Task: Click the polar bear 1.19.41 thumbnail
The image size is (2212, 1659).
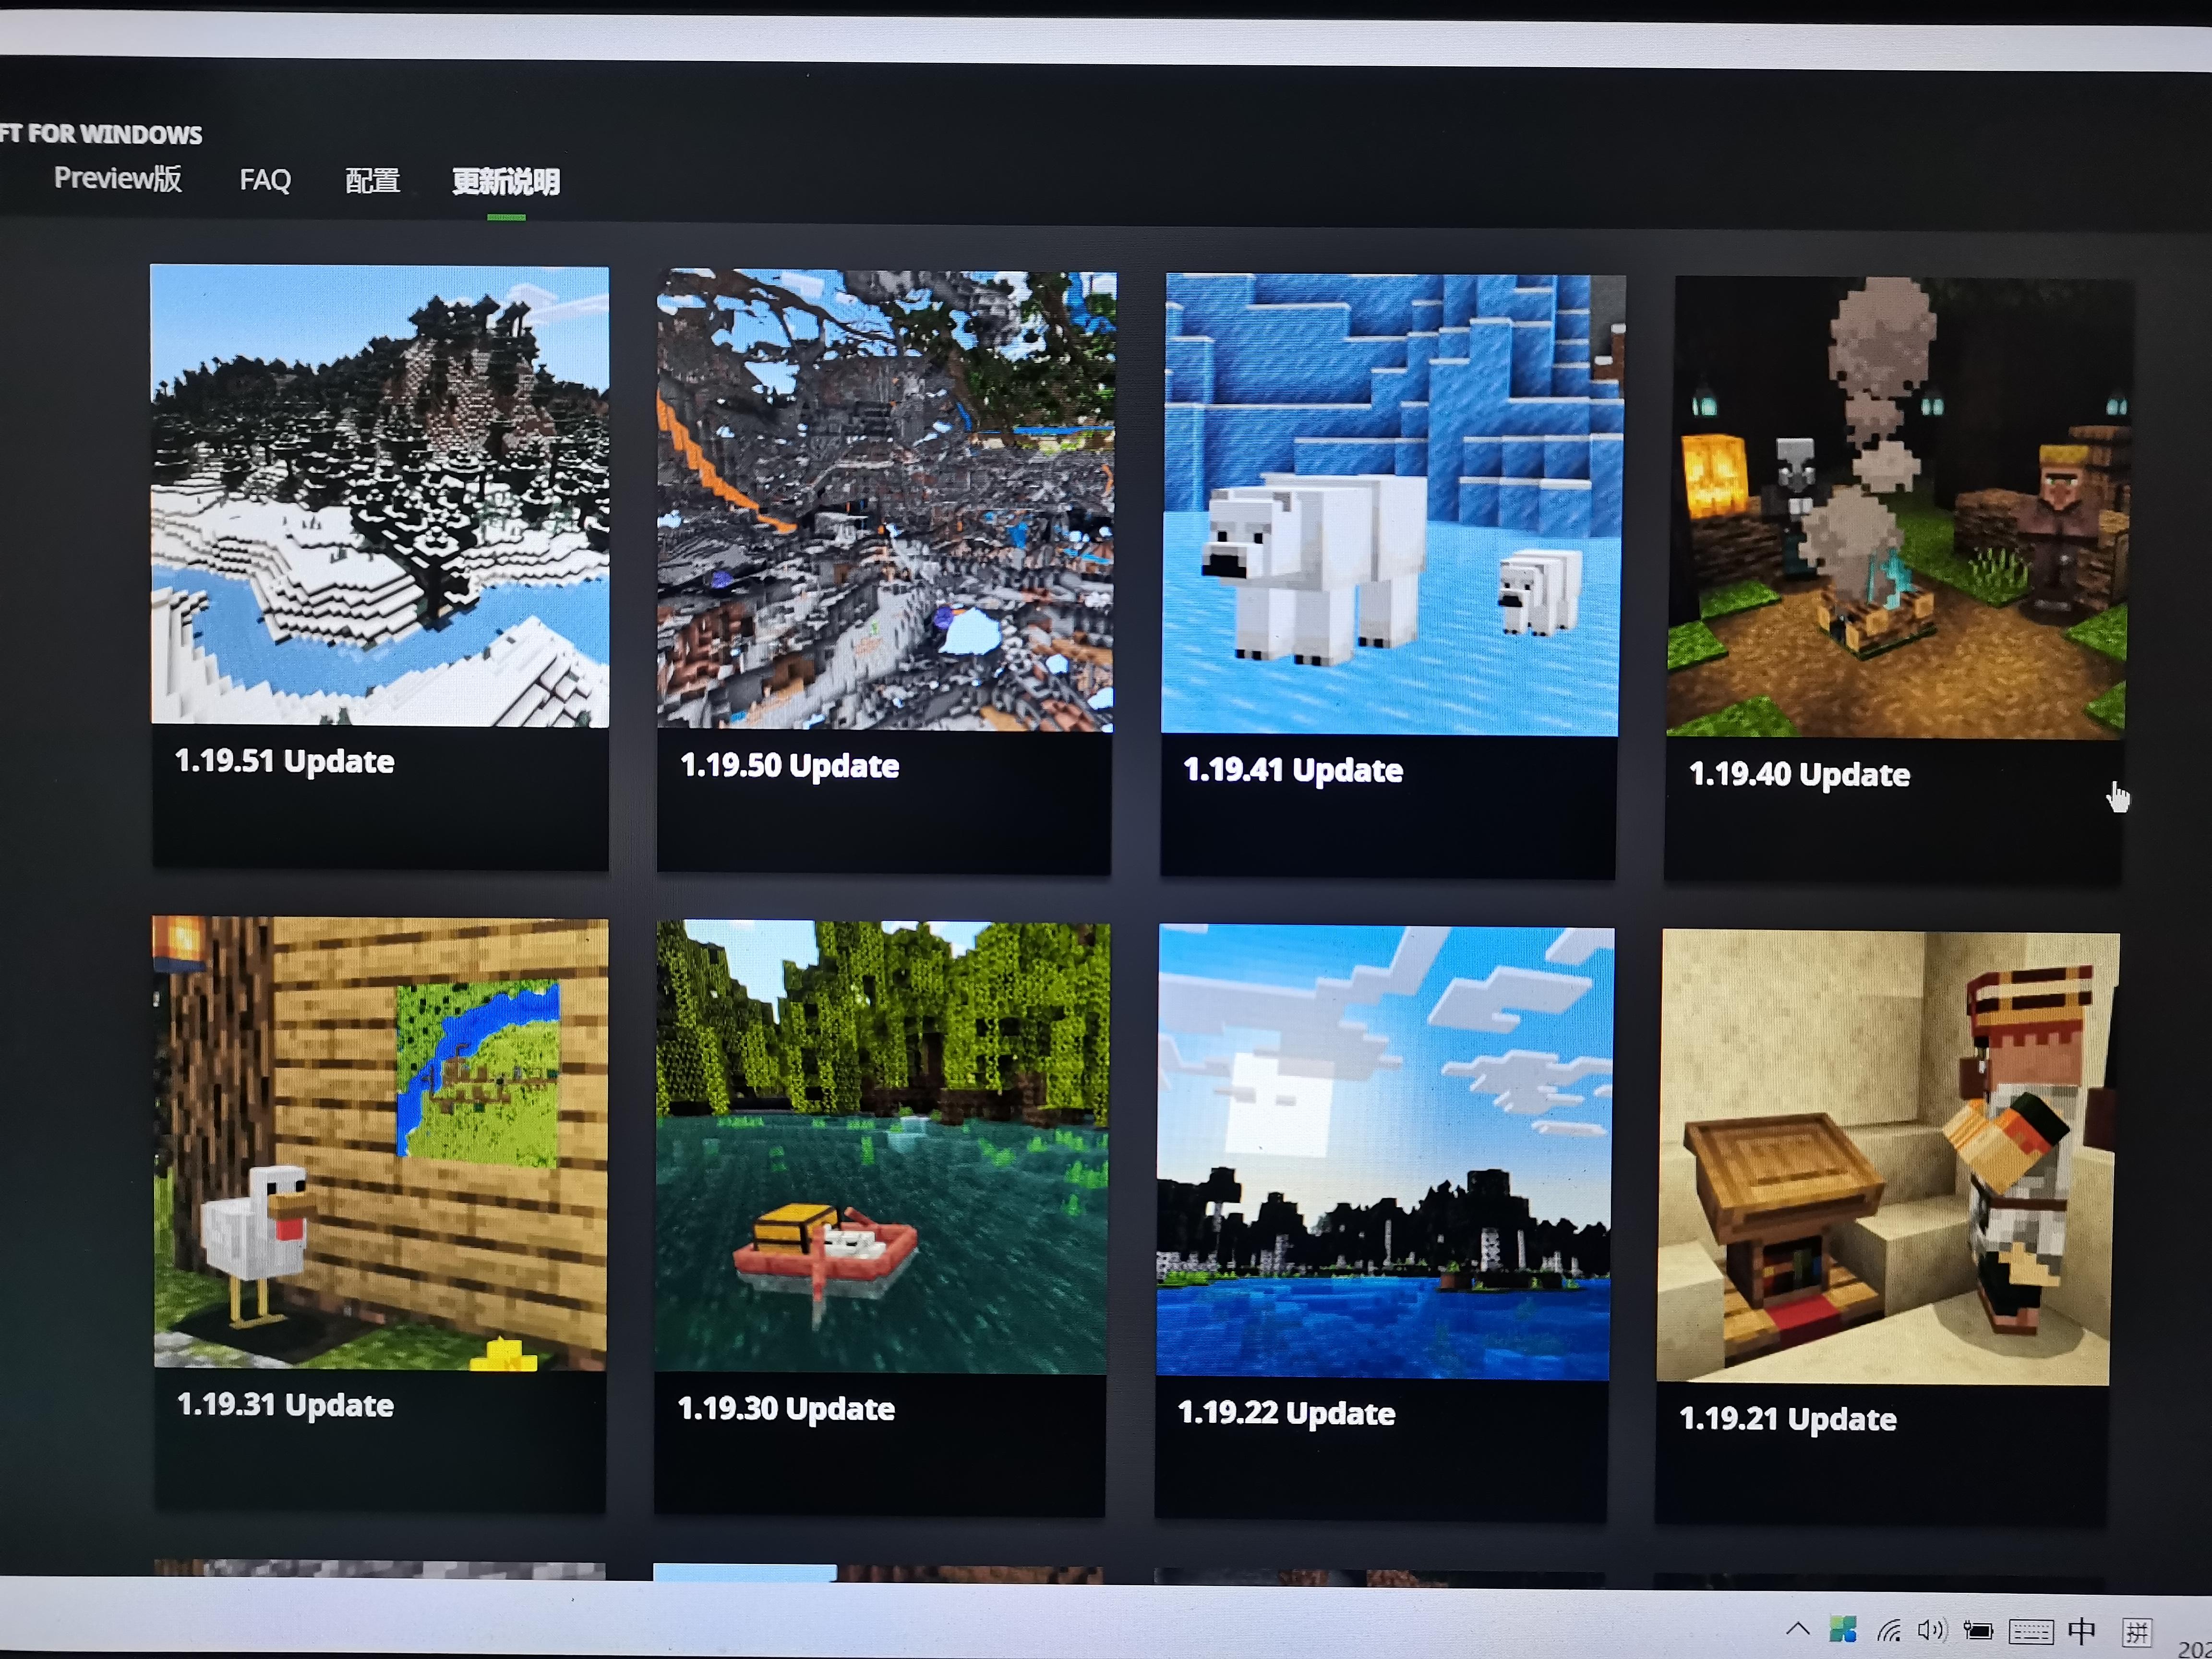Action: click(1391, 505)
